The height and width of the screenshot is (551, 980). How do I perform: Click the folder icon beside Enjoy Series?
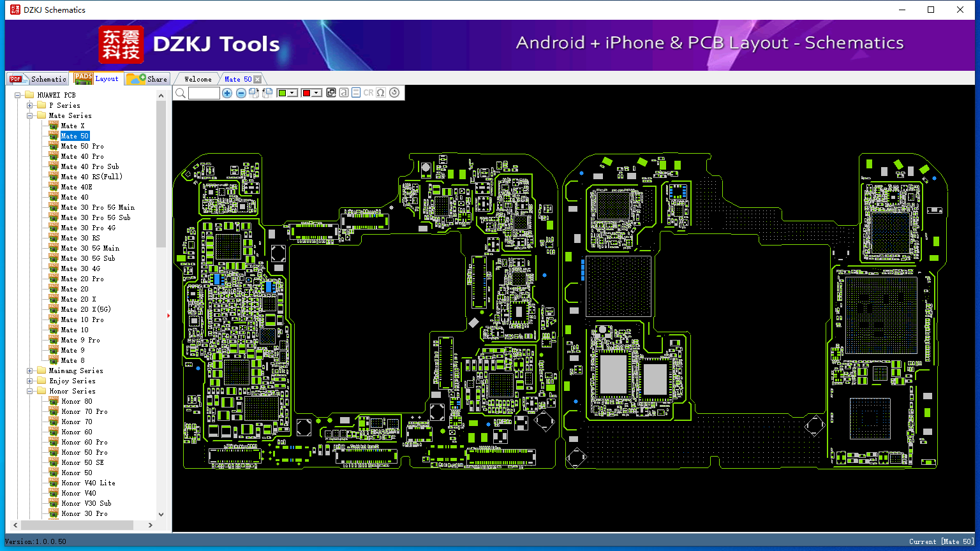coord(41,381)
